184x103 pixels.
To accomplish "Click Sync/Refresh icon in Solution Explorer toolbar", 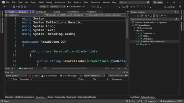I will pyautogui.click(x=151, y=16).
